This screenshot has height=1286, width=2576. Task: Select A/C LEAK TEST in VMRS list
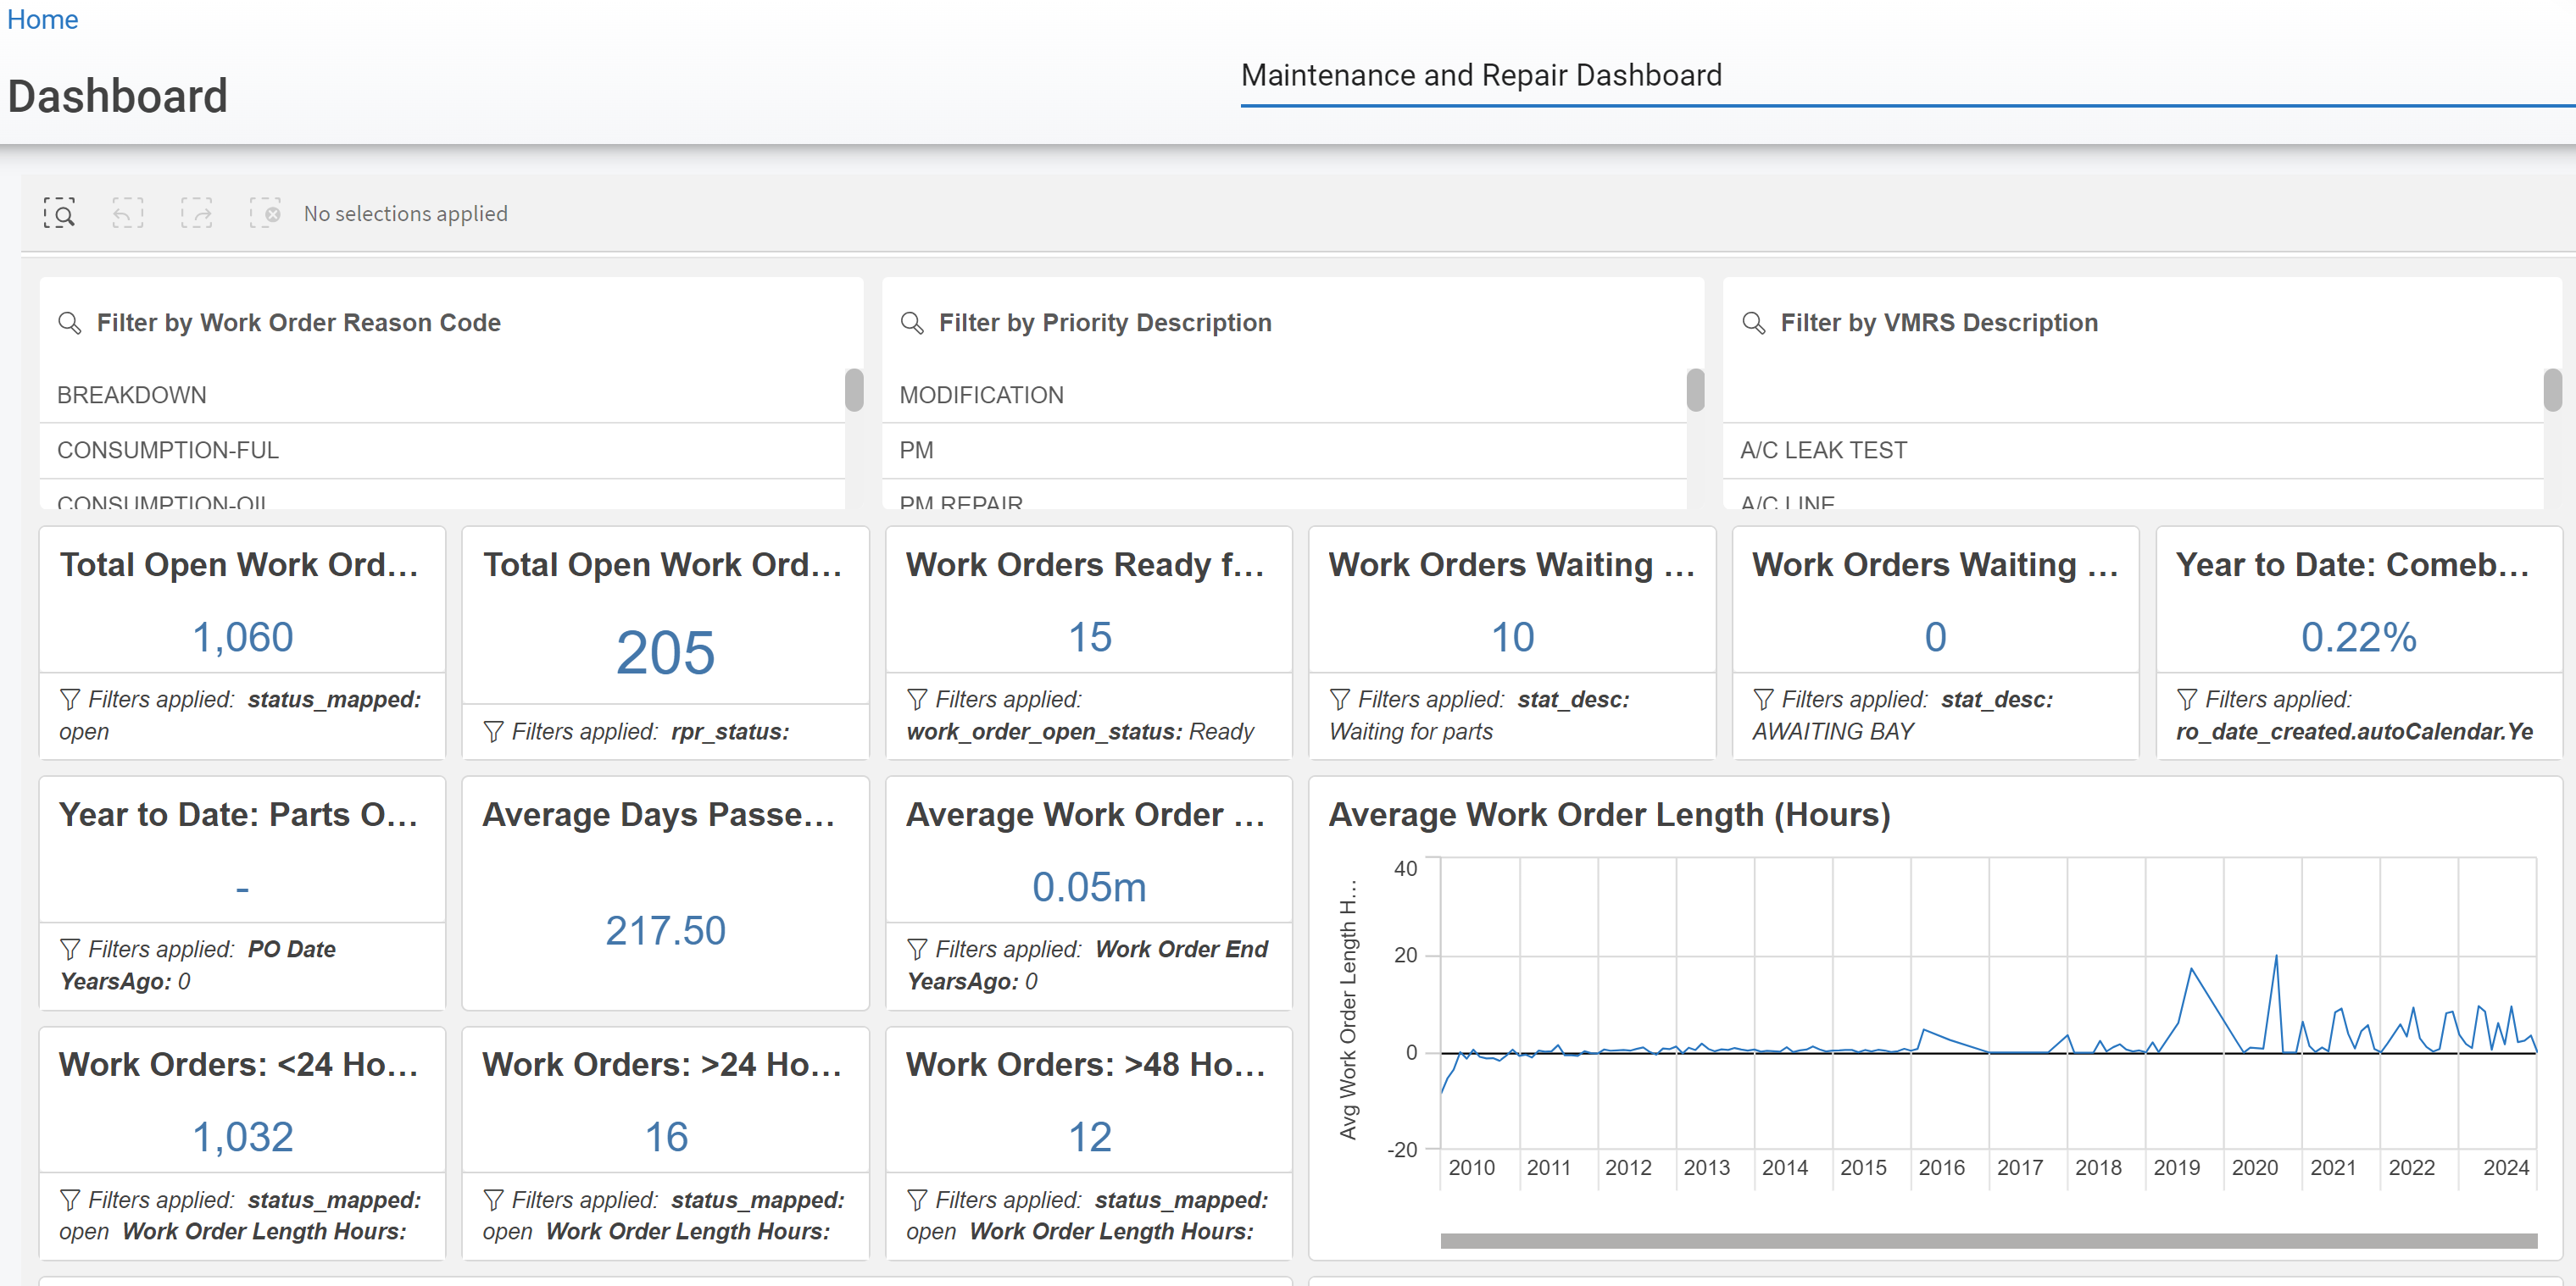1823,450
